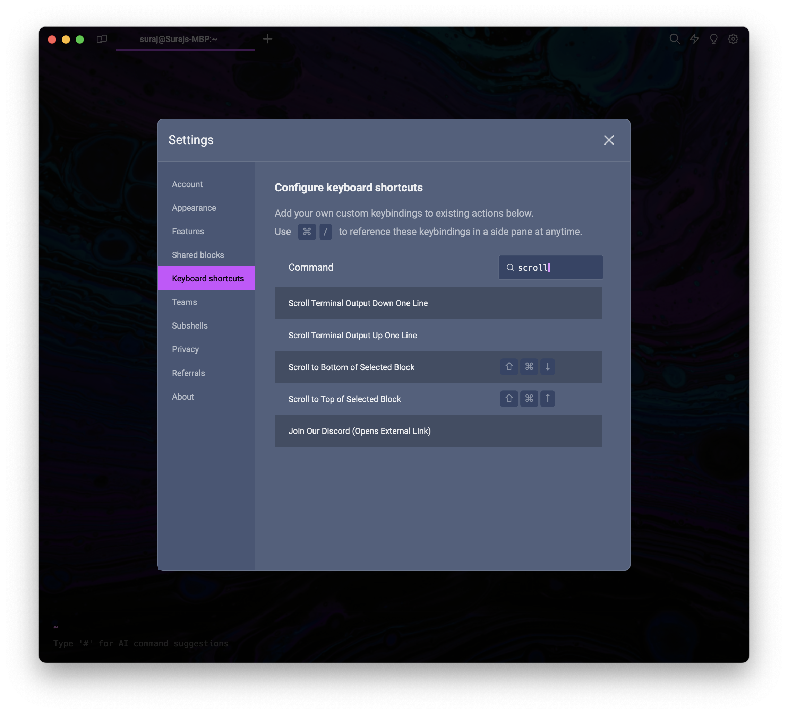This screenshot has height=714, width=788.
Task: Click the Configure keyboard shortcuts heading
Action: point(349,188)
